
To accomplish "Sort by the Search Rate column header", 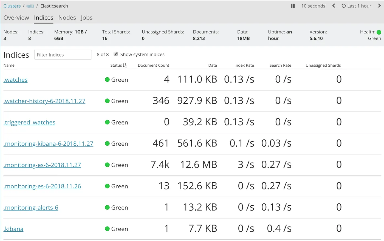I will point(280,65).
